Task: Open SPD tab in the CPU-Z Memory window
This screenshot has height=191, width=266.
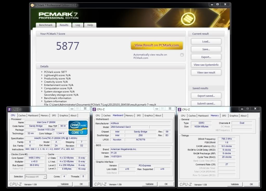Action: pyautogui.click(x=224, y=116)
